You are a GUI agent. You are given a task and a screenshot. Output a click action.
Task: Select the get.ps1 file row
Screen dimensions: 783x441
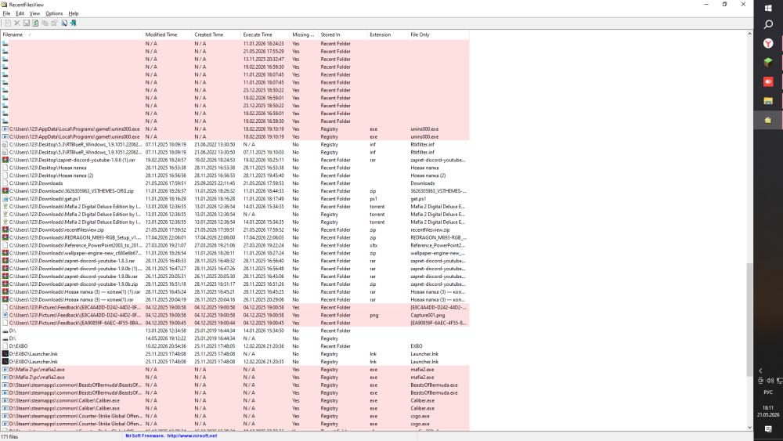click(235, 199)
